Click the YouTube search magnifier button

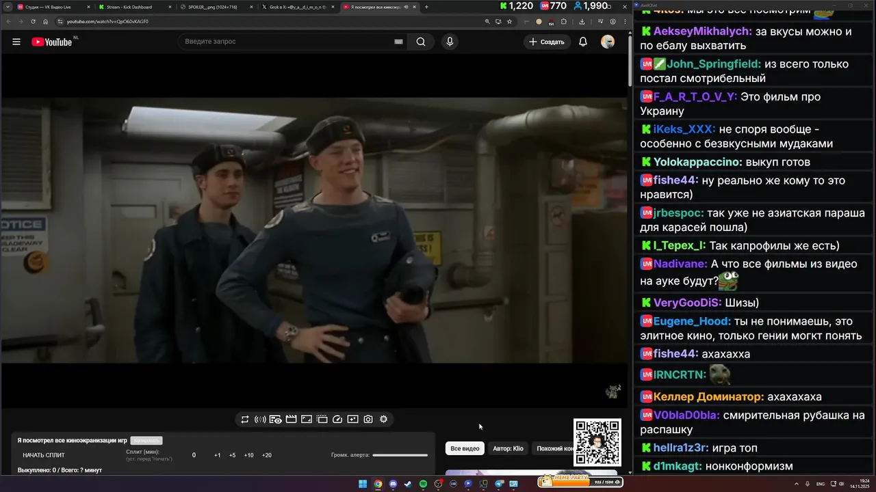(421, 42)
